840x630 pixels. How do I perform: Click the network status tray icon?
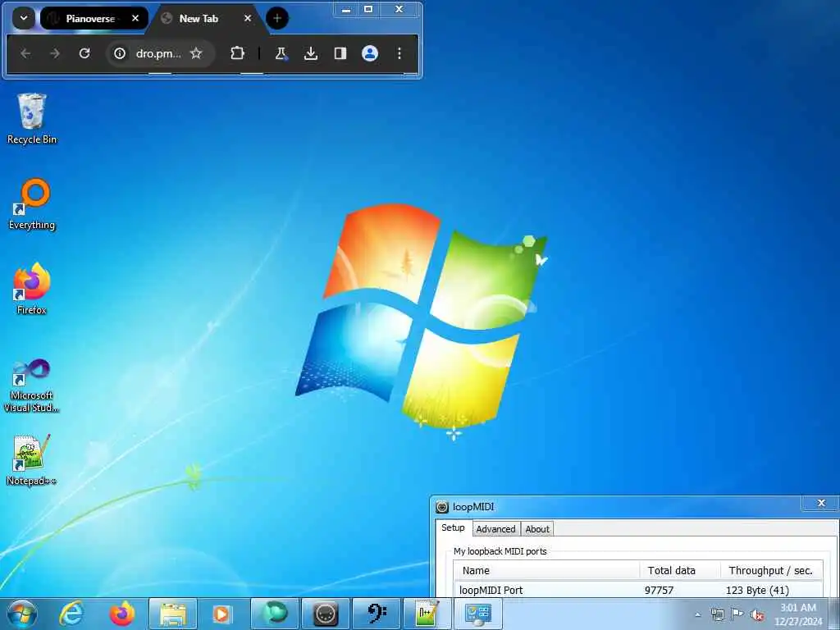(x=717, y=614)
